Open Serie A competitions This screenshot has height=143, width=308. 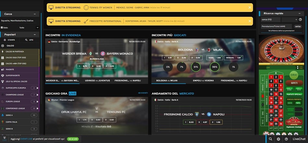pos(20,115)
